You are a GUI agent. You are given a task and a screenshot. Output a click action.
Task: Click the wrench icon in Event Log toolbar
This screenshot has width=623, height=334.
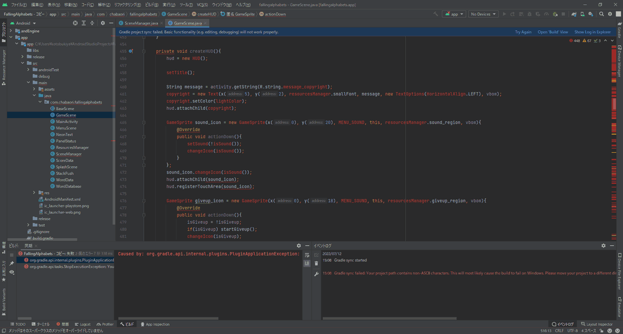[316, 273]
